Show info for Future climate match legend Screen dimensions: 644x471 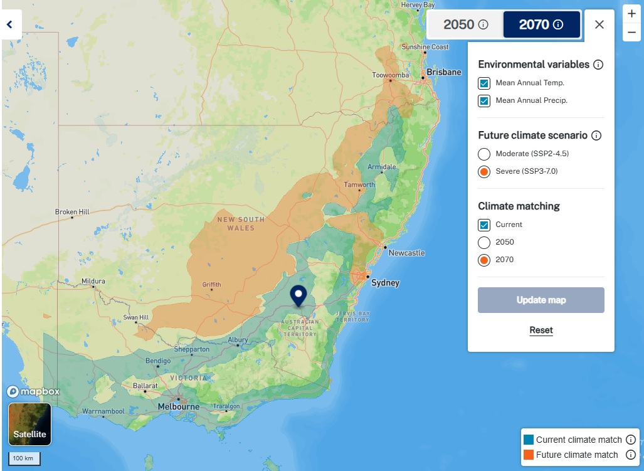(631, 455)
